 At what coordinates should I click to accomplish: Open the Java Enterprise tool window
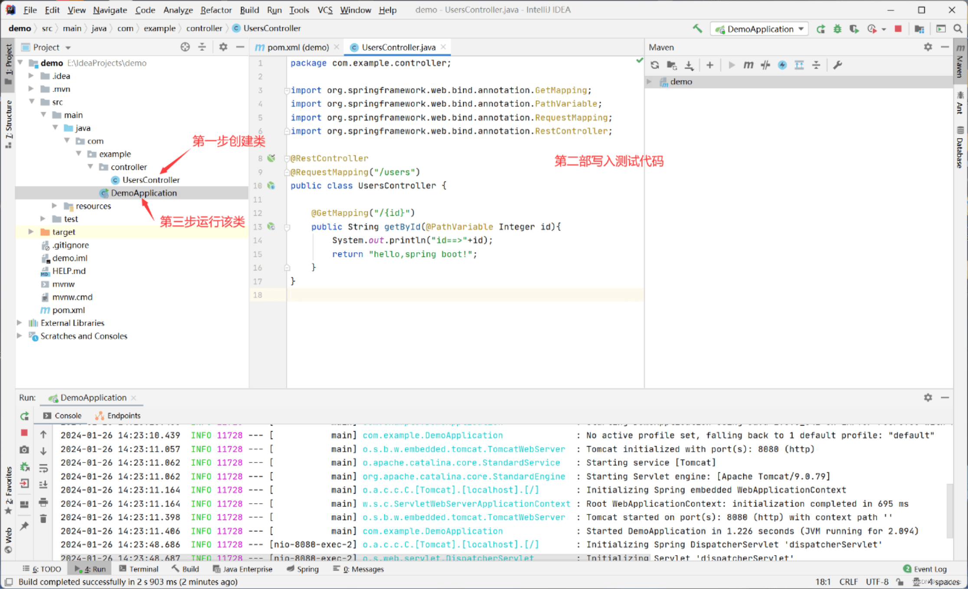242,569
